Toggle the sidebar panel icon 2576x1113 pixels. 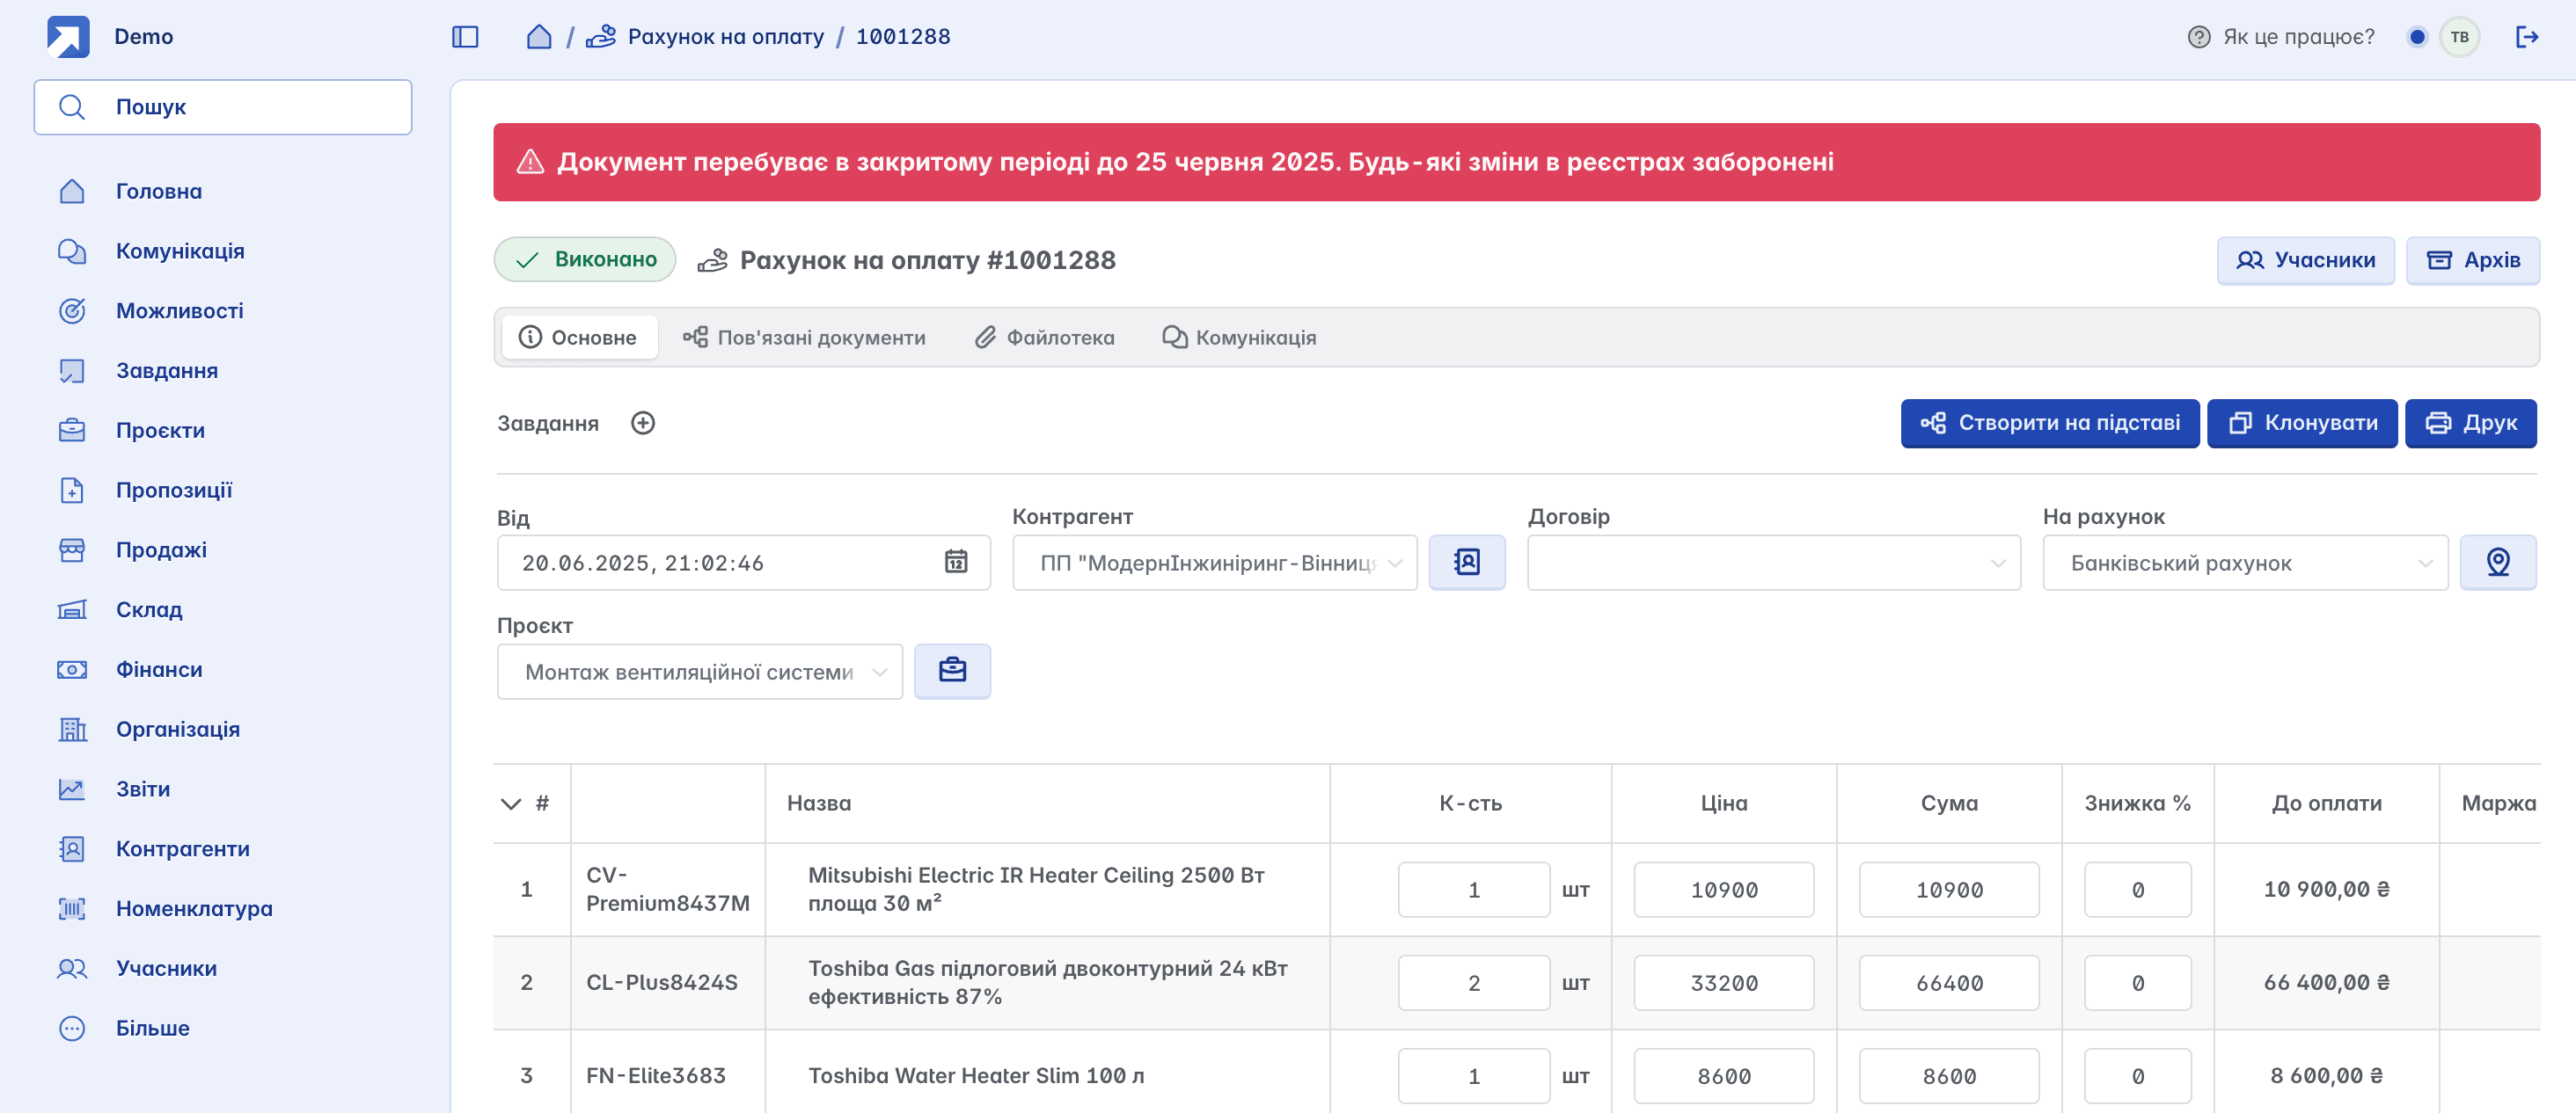click(x=465, y=37)
